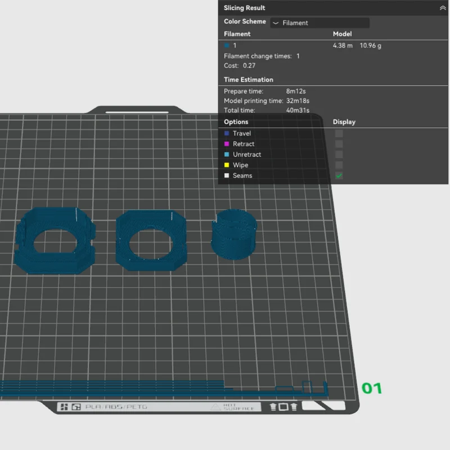Viewport: 450px width, 450px height.
Task: Click the 'Filament' column heading
Action: [237, 34]
